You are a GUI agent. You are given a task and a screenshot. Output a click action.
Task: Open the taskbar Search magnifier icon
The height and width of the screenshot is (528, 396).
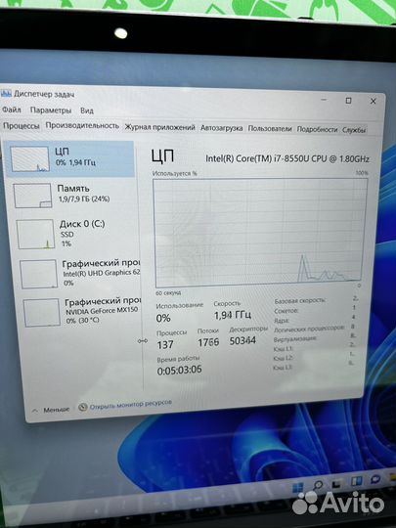click(317, 485)
